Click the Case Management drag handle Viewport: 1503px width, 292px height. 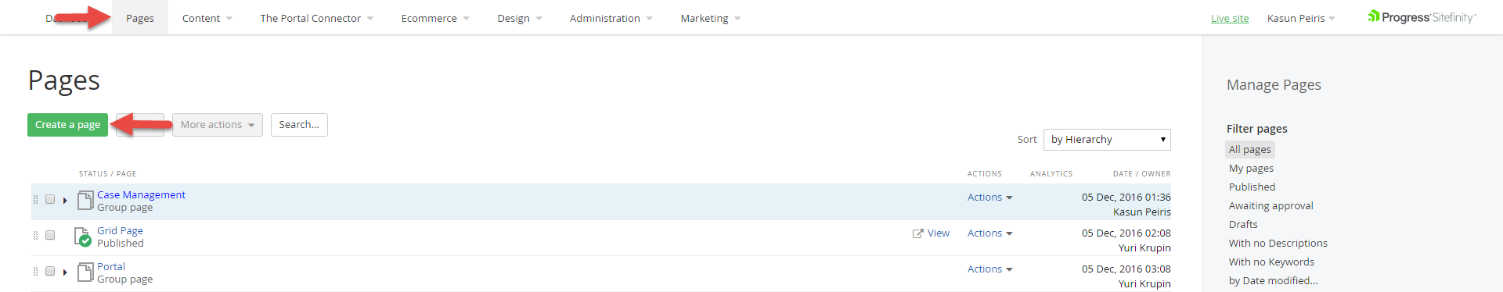pyautogui.click(x=35, y=200)
